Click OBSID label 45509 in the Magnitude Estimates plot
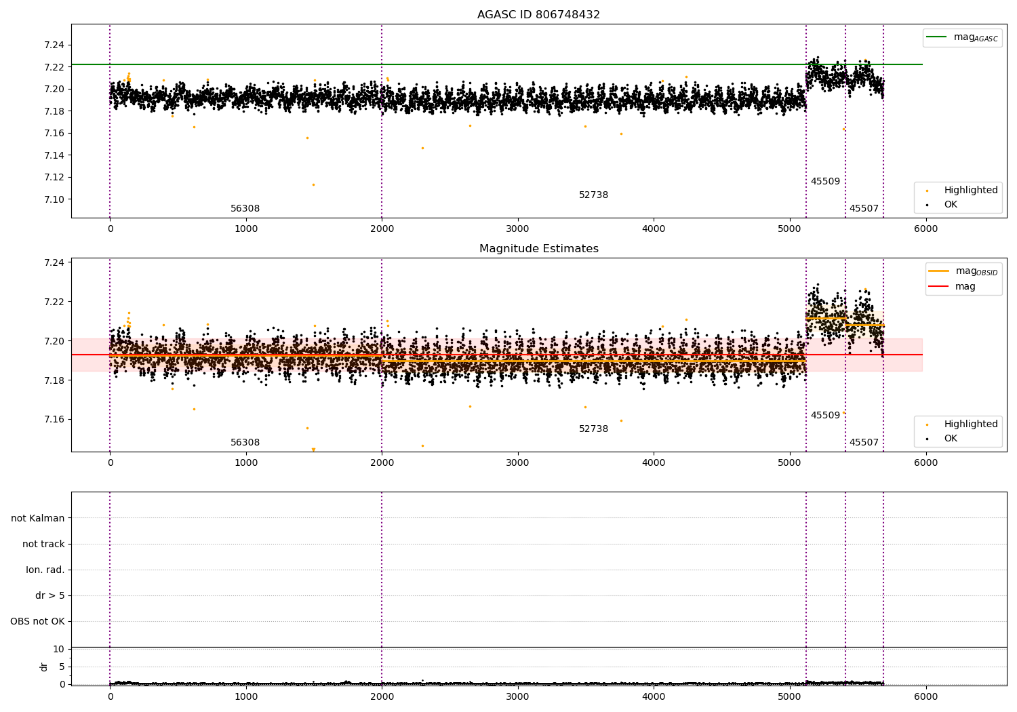 point(825,416)
